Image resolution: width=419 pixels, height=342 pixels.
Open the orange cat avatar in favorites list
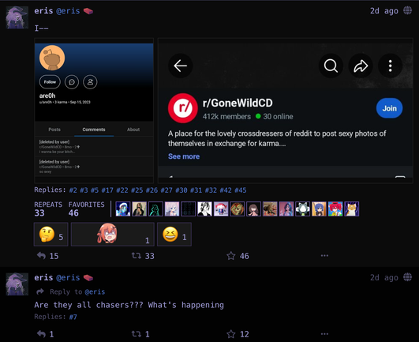(x=352, y=209)
